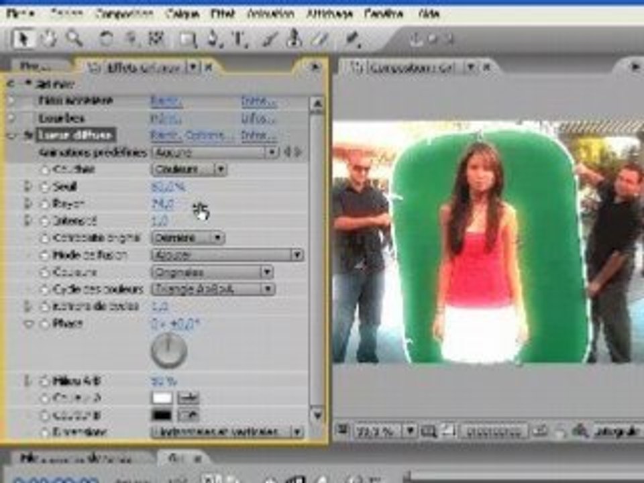Viewport: 644px width, 483px height.
Task: Click the always-preview icon at viewer bottom left
Action: 341,431
